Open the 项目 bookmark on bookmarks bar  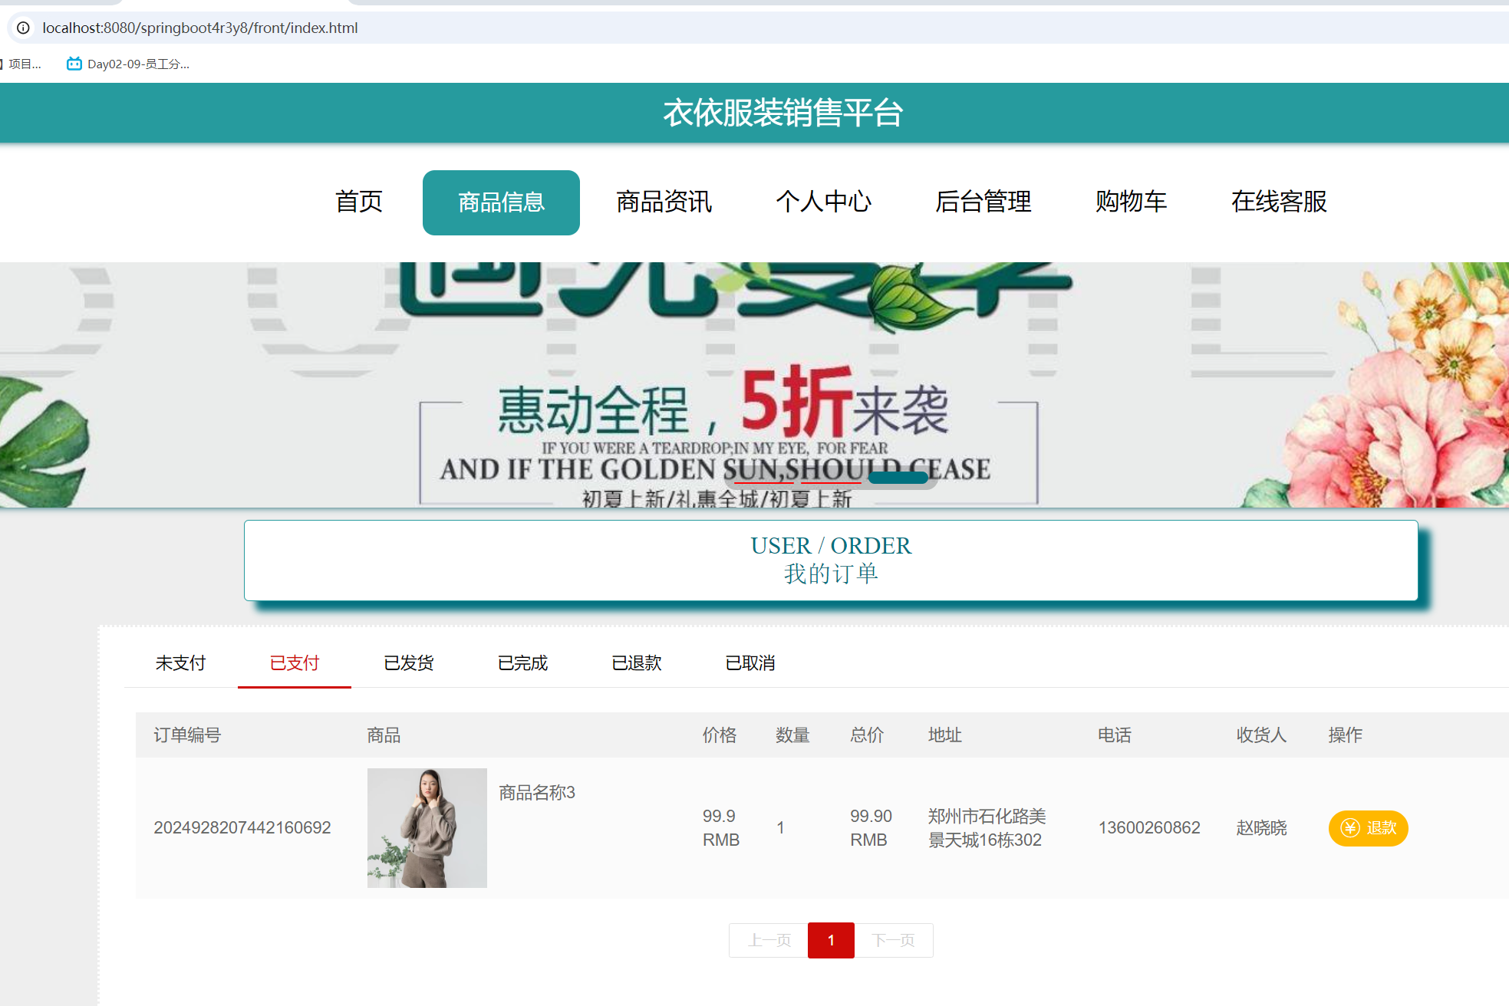click(x=25, y=64)
